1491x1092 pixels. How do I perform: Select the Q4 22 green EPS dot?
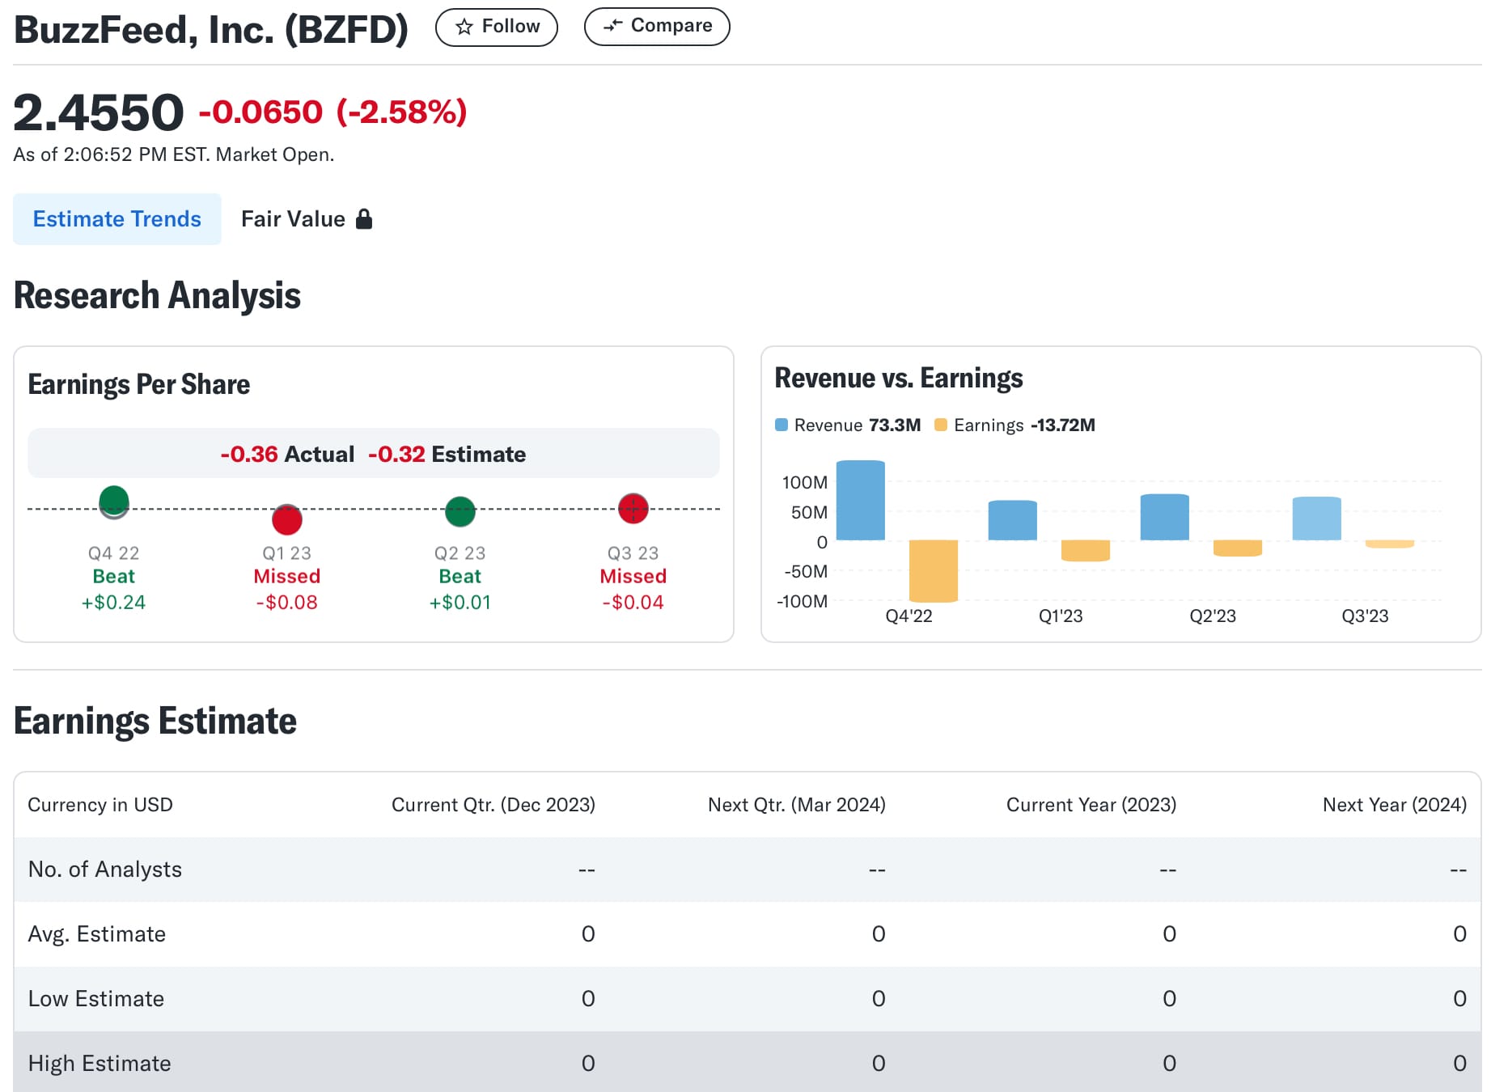(x=114, y=502)
